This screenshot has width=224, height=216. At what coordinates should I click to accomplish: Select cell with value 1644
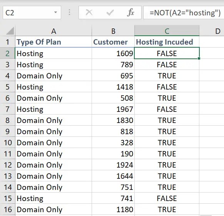tap(113, 176)
